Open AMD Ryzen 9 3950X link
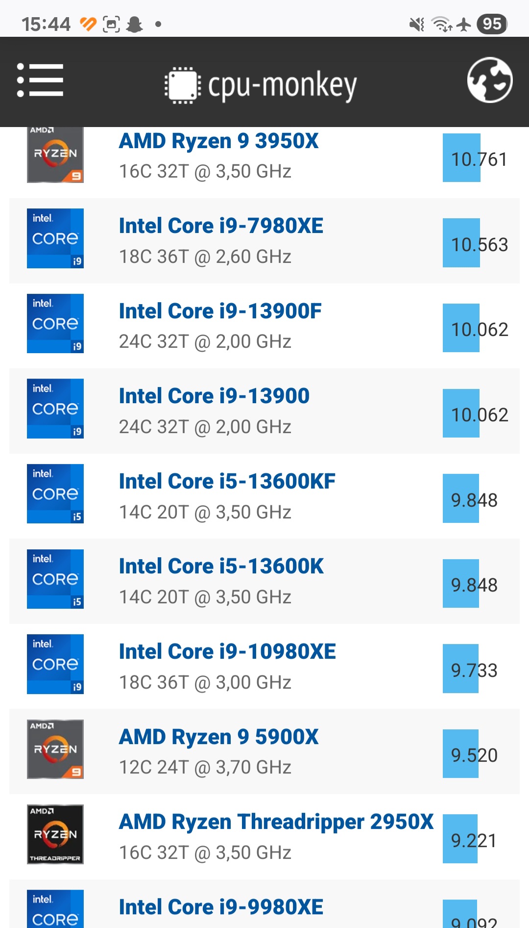The image size is (529, 928). pos(219,141)
